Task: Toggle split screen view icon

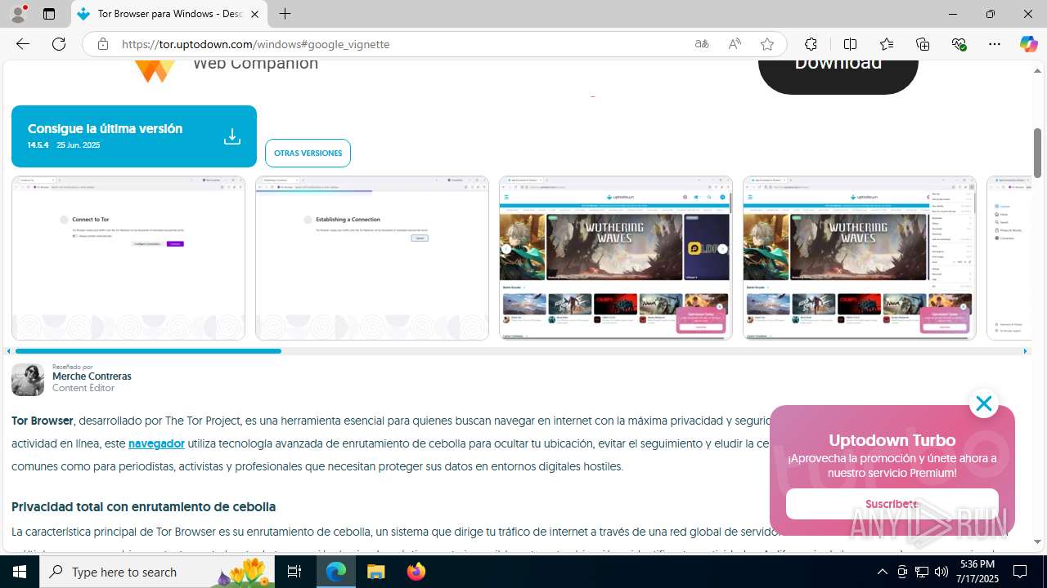Action: tap(850, 44)
